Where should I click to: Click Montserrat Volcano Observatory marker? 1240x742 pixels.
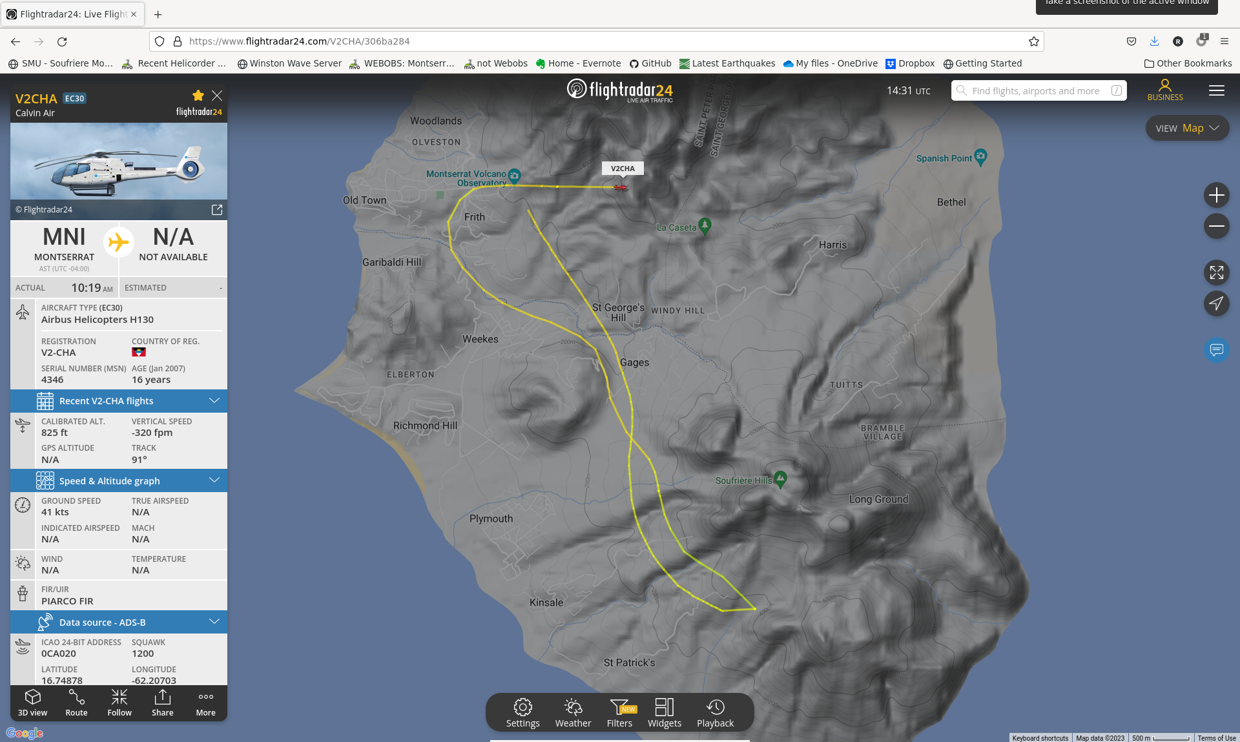pyautogui.click(x=515, y=175)
